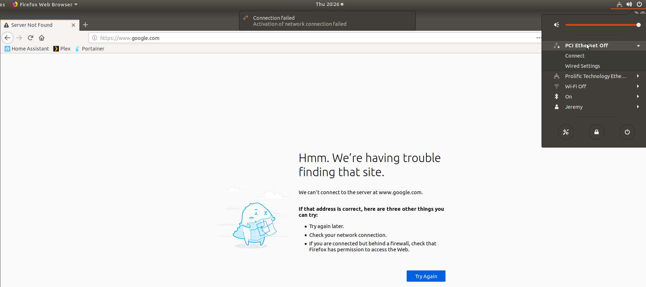The image size is (646, 287).
Task: Open page actions three-dot menu
Action: [x=538, y=38]
